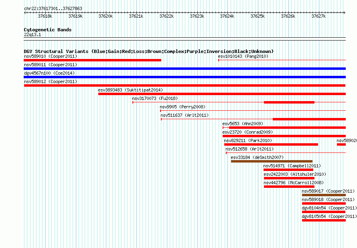Click the brown complex bar under nsv589017
This screenshot has width=357, height=248.
(x=324, y=195)
